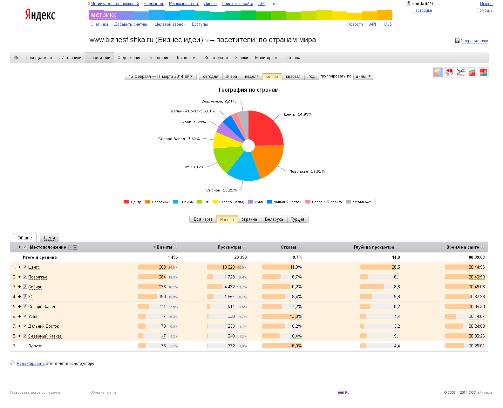Screen dimensions: 503x408
Task: Switch Местоположение to tree list view icon
Action: point(70,247)
